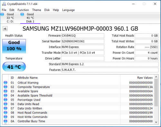Screen dimensions: 161x127
Task: Click the Transfer Mode field
Action: click(83, 53)
